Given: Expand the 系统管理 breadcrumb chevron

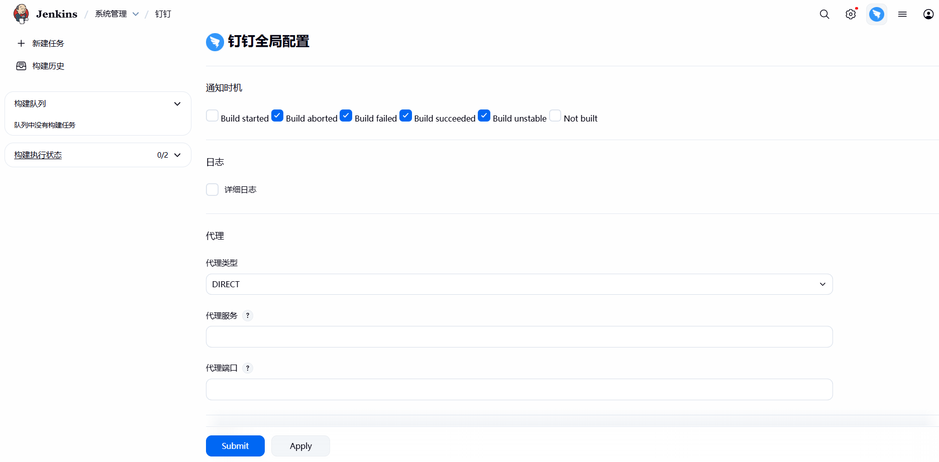Looking at the screenshot, I should click(136, 14).
